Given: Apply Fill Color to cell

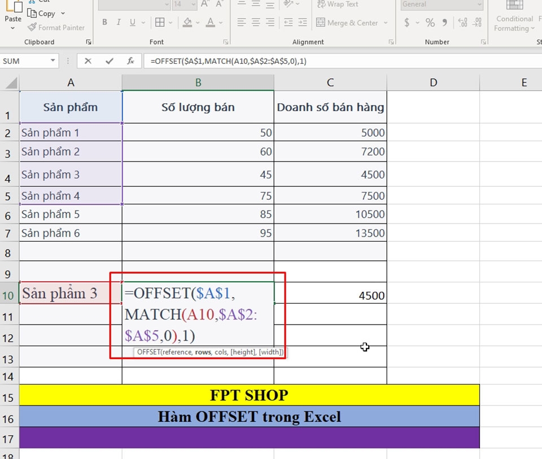Looking at the screenshot, I should click(187, 23).
